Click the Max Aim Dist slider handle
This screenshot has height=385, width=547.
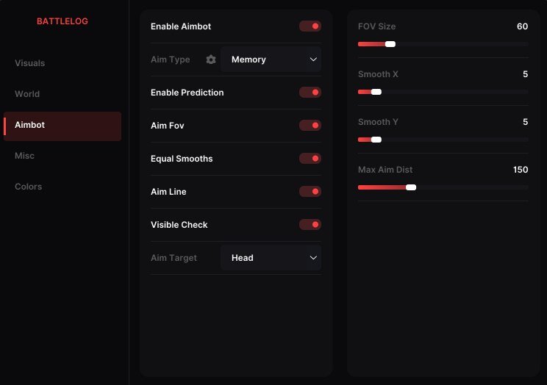click(x=411, y=187)
